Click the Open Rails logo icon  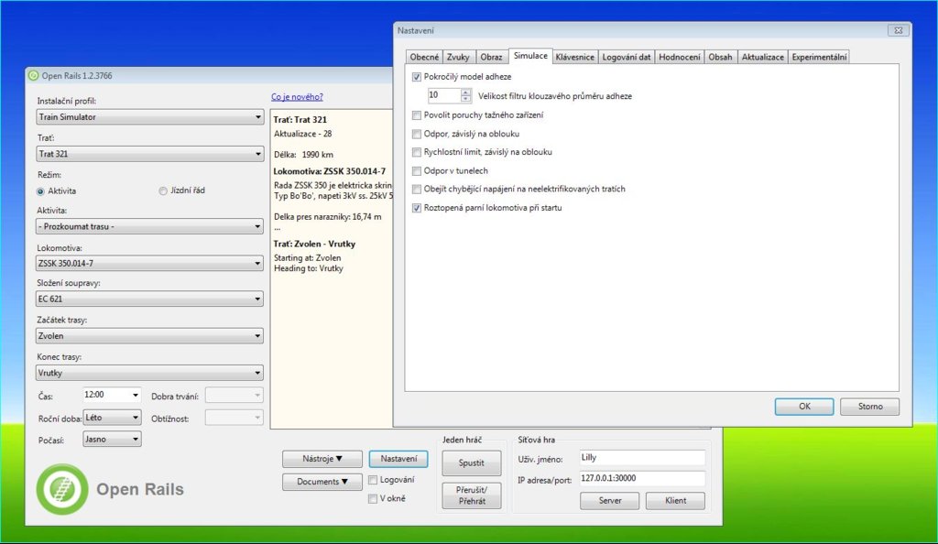(62, 489)
